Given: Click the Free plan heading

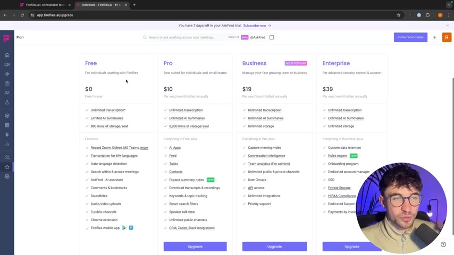Looking at the screenshot, I should [91, 63].
